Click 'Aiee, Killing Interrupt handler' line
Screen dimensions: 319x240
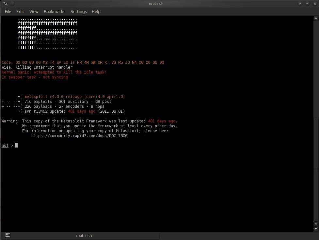tap(37, 67)
